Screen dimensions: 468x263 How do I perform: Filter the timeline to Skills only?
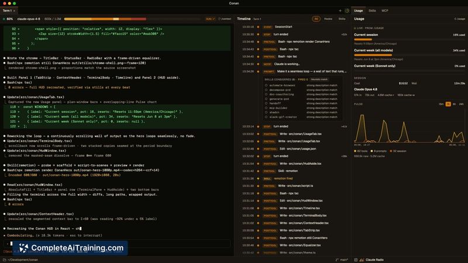click(342, 19)
